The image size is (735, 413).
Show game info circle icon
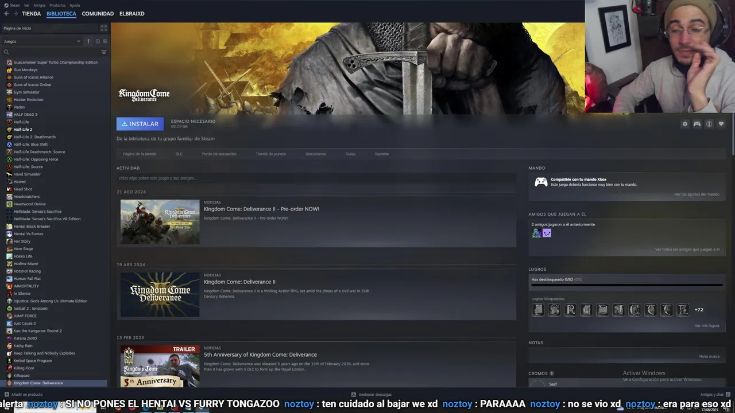click(x=709, y=124)
